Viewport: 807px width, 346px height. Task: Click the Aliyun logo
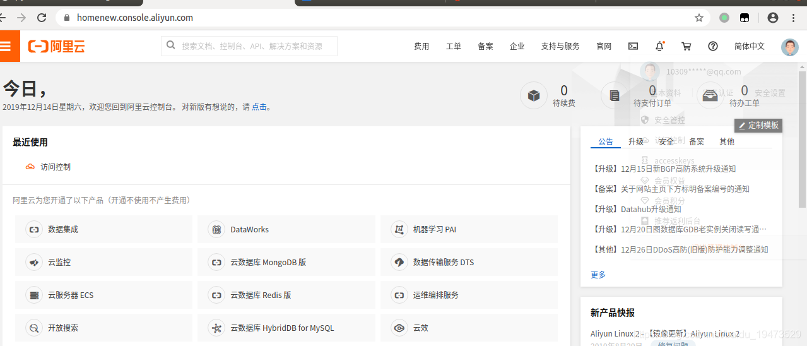point(57,46)
